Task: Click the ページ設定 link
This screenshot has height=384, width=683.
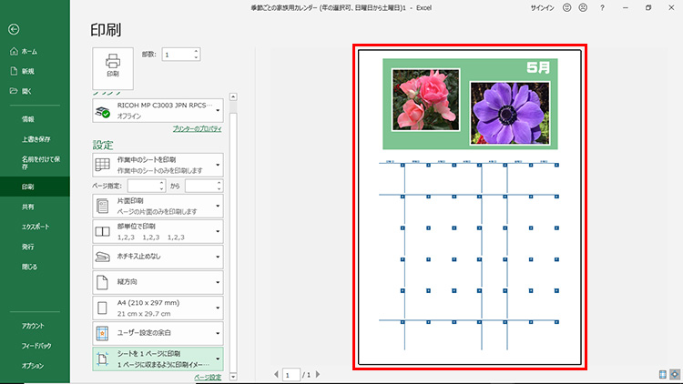Action: point(208,377)
